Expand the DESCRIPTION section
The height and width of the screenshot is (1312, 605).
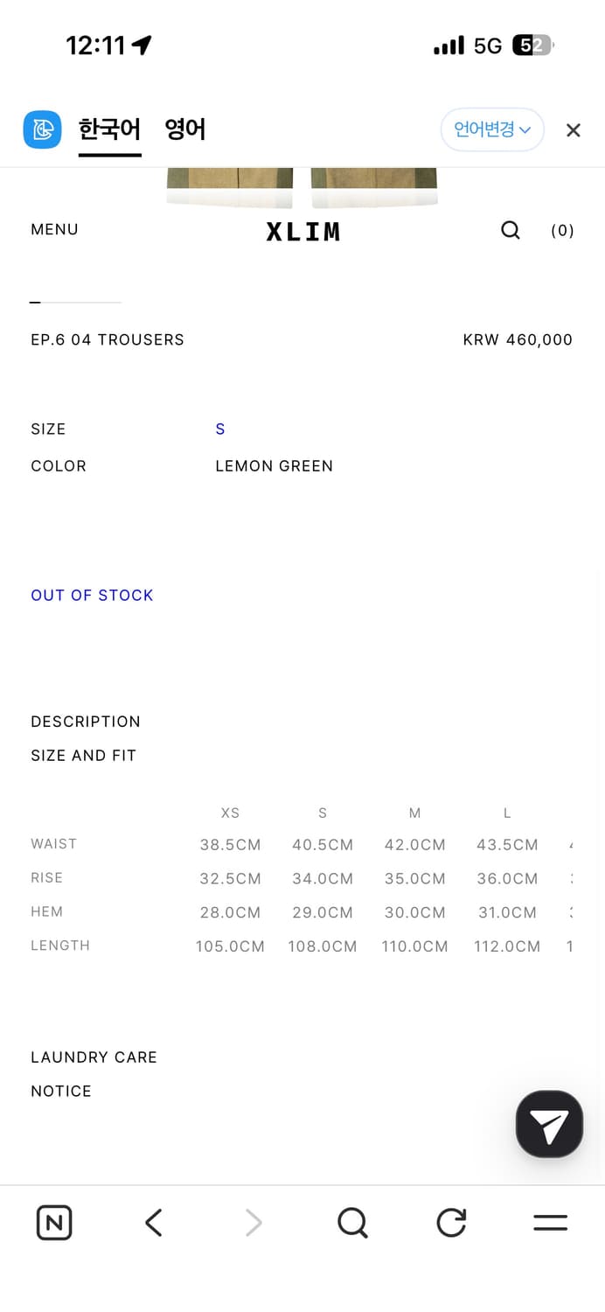(x=86, y=722)
